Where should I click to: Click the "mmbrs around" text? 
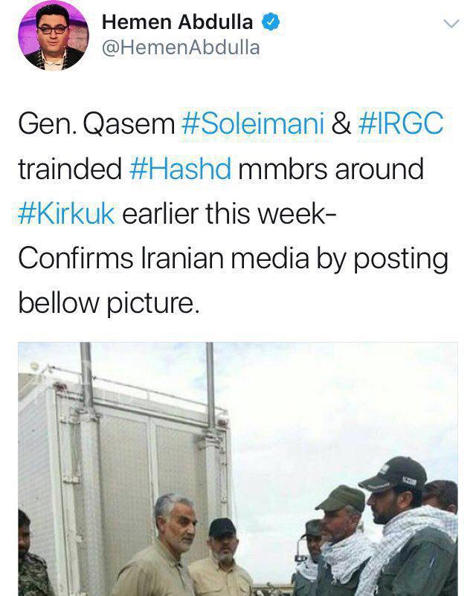(331, 169)
